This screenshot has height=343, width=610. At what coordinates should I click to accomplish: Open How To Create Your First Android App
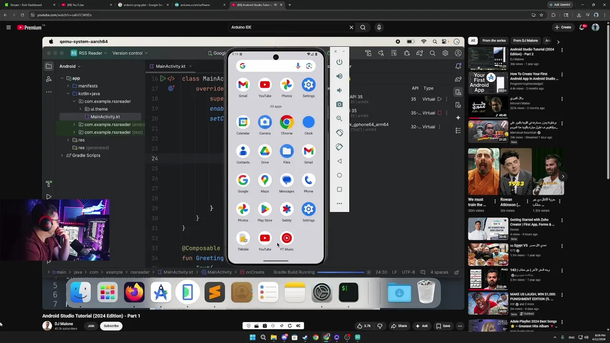click(534, 76)
